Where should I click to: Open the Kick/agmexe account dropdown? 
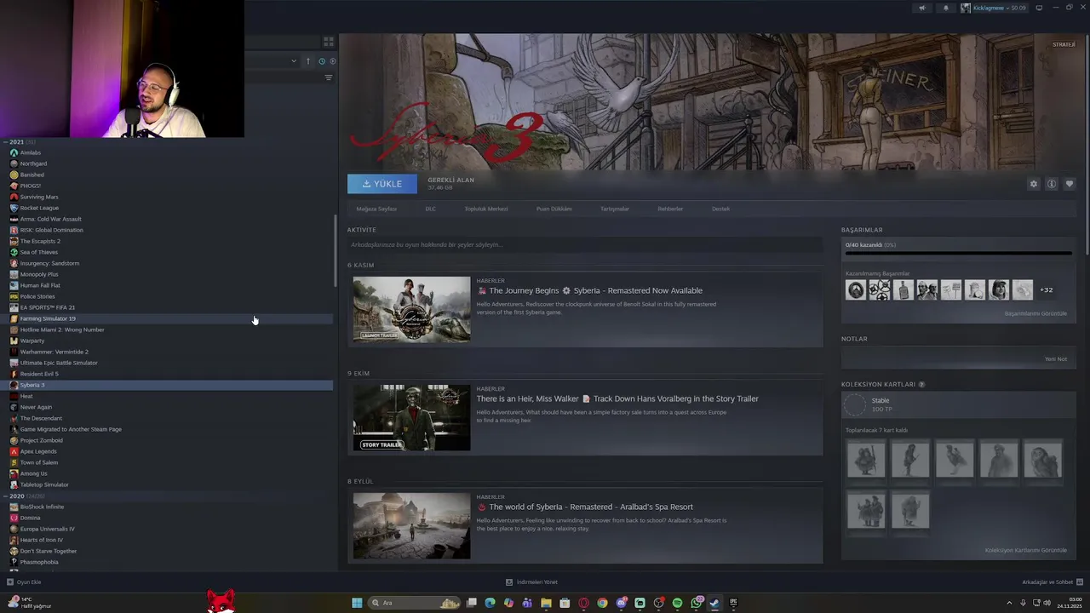[x=993, y=8]
